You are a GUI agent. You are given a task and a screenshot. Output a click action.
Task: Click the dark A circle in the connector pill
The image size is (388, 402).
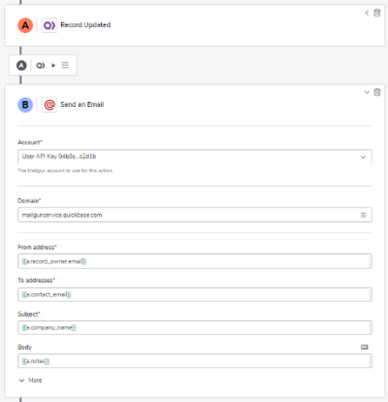click(x=21, y=65)
